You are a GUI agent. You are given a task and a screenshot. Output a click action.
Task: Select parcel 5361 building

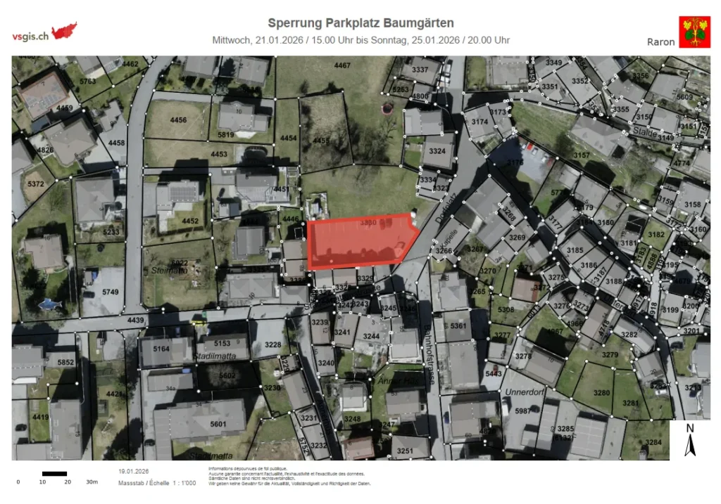click(x=458, y=325)
